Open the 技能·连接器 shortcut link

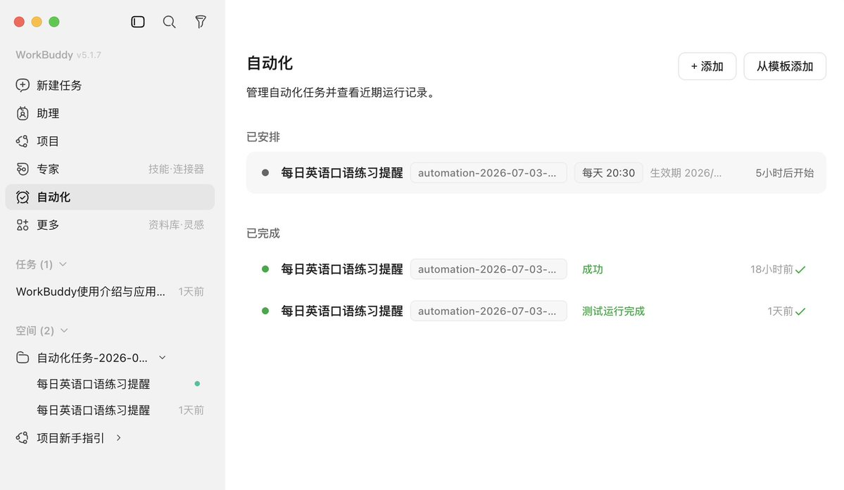tap(176, 169)
